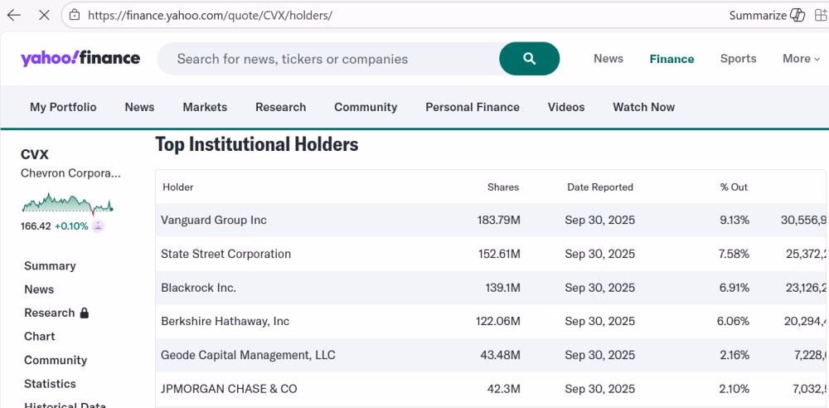Image resolution: width=829 pixels, height=408 pixels.
Task: View site information lock icon in address bar
Action: [x=75, y=15]
